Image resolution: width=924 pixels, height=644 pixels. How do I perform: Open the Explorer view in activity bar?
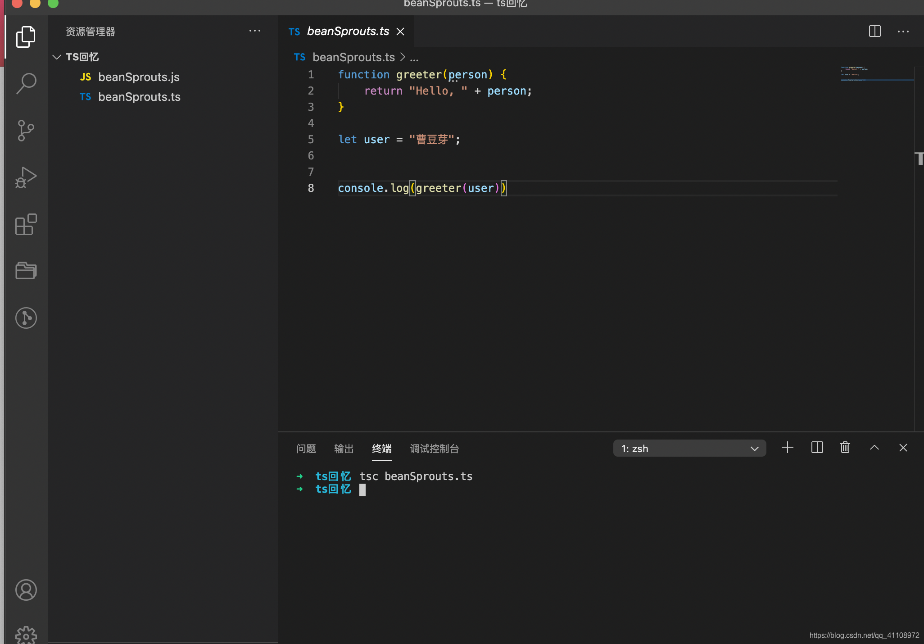[x=26, y=37]
